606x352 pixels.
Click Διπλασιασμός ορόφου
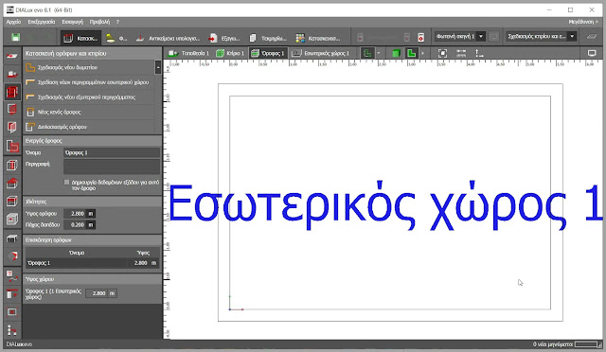coord(89,127)
